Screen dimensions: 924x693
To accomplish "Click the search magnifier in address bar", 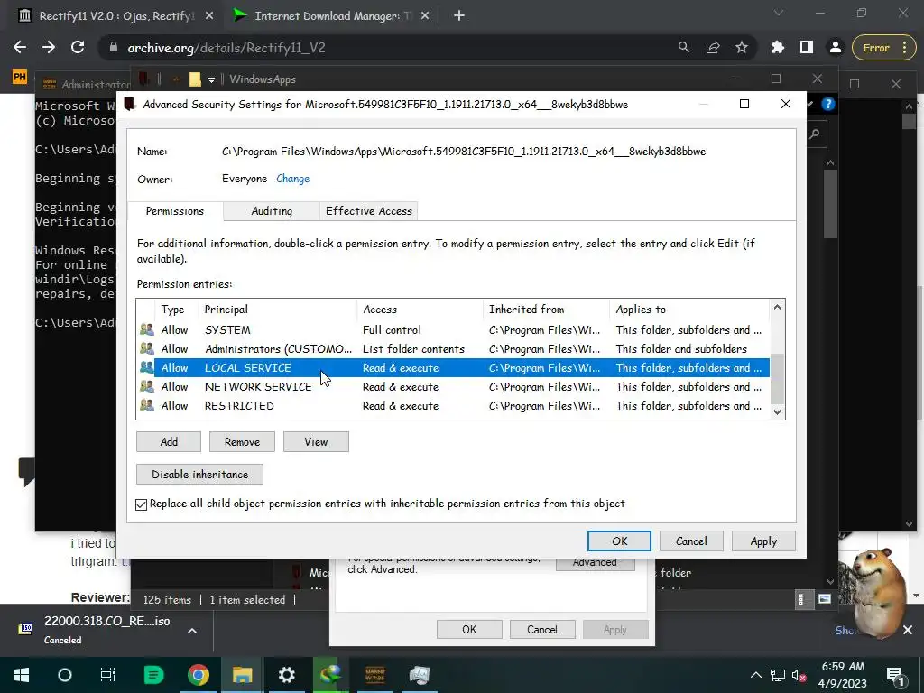I will point(684,47).
